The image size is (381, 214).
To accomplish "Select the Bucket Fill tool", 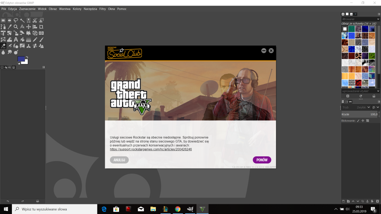I will pos(22,39).
